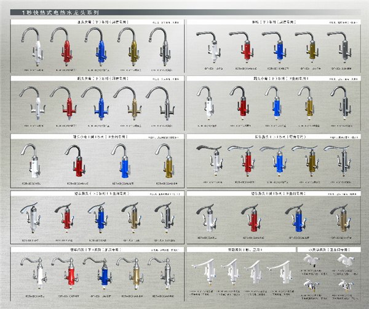Select silver wide leaf-spout faucet in third-row right panel

click(338, 161)
